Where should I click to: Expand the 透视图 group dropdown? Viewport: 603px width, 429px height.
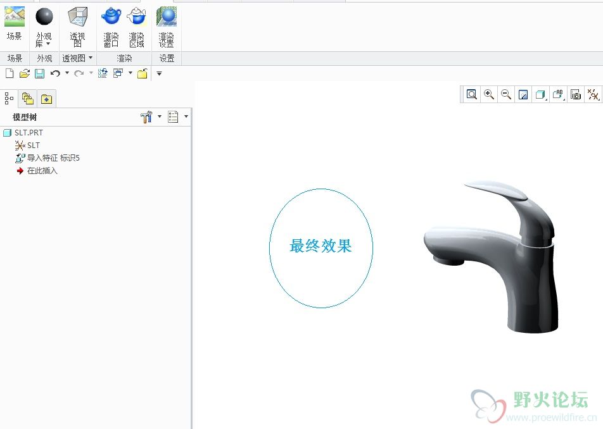pyautogui.click(x=91, y=58)
